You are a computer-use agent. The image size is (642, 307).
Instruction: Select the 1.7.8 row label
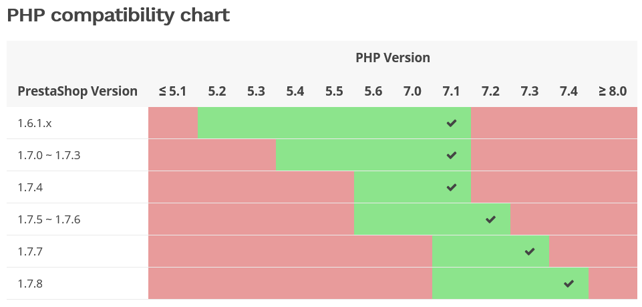[x=31, y=284]
